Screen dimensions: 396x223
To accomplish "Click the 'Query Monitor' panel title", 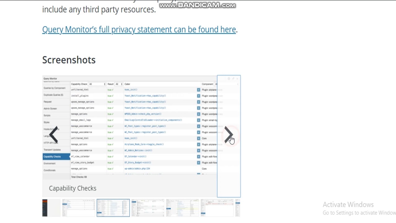I will (x=50, y=79).
